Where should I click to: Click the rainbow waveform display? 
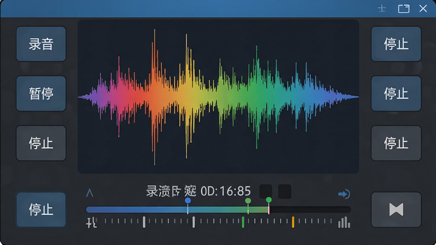pyautogui.click(x=218, y=97)
